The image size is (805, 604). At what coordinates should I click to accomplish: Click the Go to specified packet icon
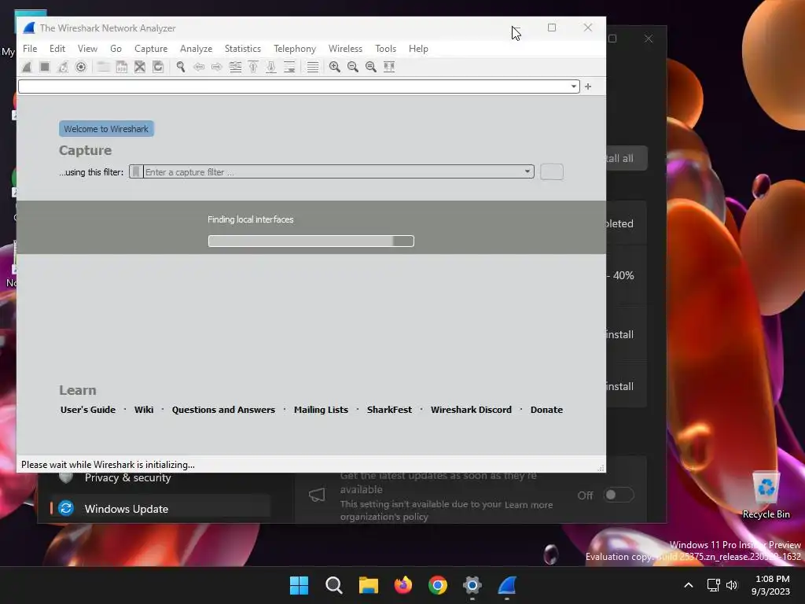[235, 67]
